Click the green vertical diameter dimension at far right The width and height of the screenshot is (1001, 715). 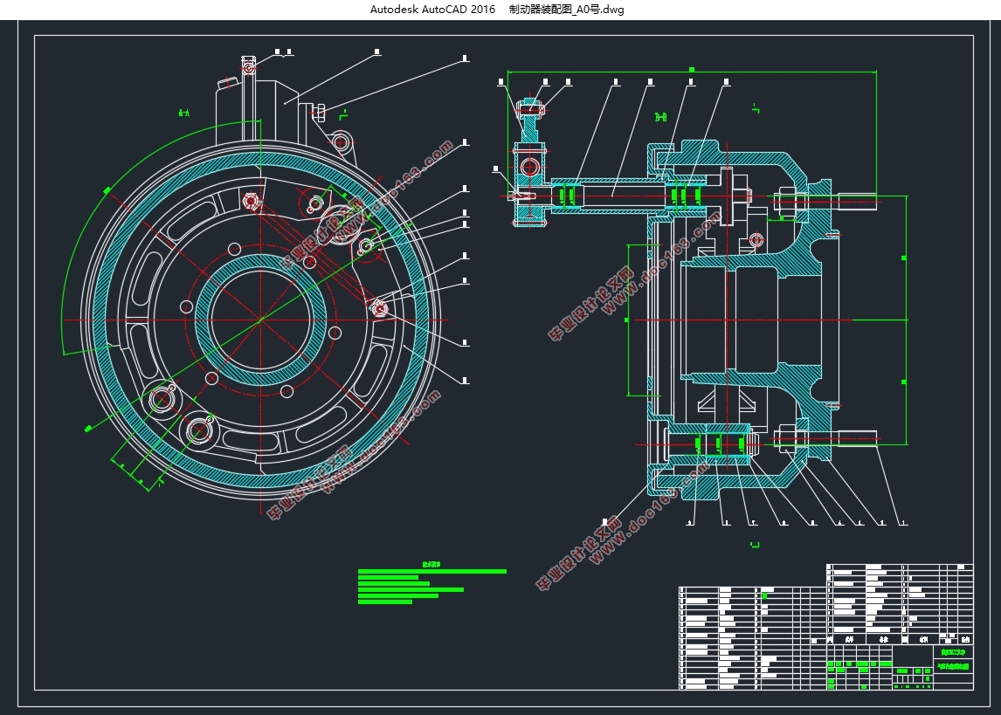[x=905, y=320]
